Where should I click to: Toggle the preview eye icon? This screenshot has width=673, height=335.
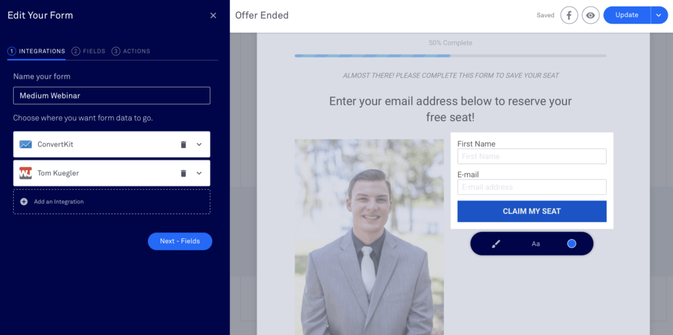591,16
